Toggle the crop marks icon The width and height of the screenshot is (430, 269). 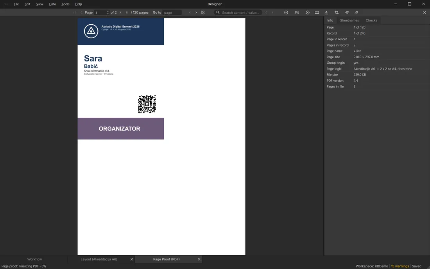(337, 13)
